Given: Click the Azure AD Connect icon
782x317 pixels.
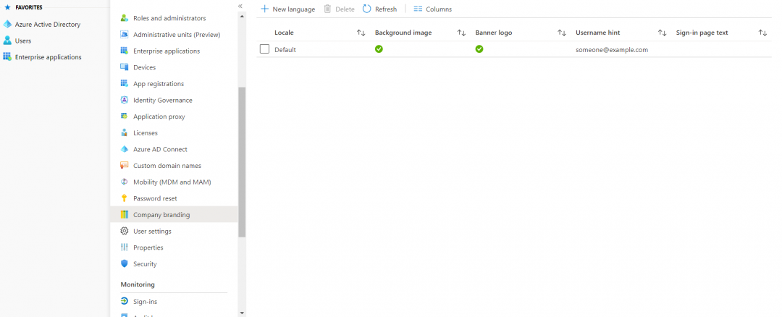Looking at the screenshot, I should 125,150.
